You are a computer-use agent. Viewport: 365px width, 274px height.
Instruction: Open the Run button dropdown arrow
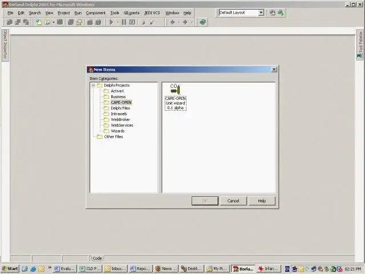coord(117,22)
